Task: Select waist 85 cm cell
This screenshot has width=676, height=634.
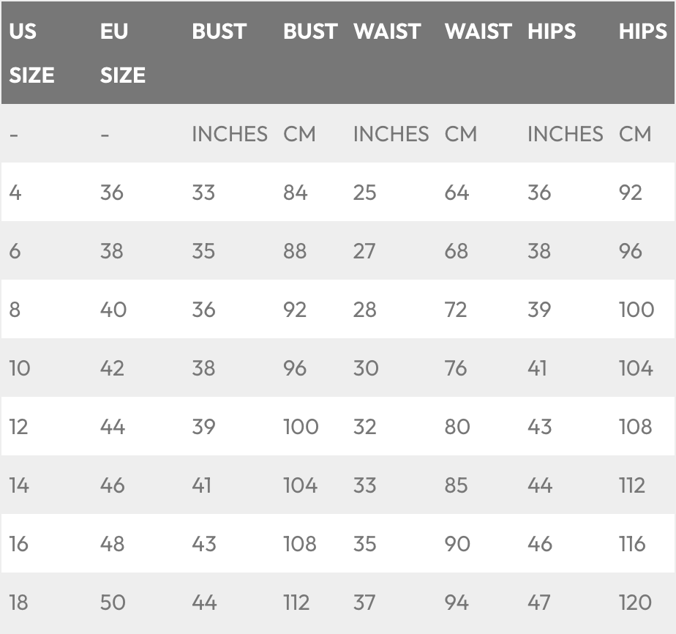Action: pyautogui.click(x=456, y=485)
